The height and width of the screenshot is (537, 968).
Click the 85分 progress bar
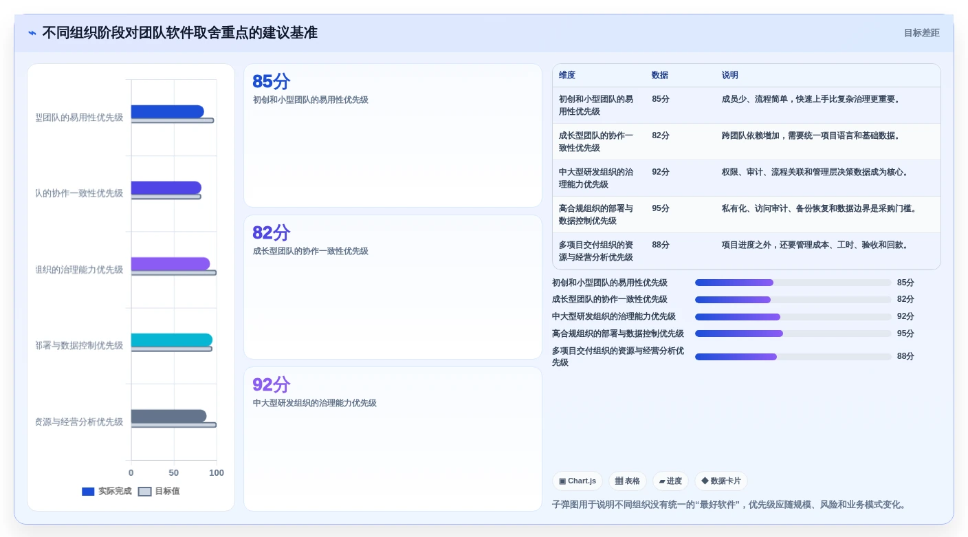[x=793, y=283]
